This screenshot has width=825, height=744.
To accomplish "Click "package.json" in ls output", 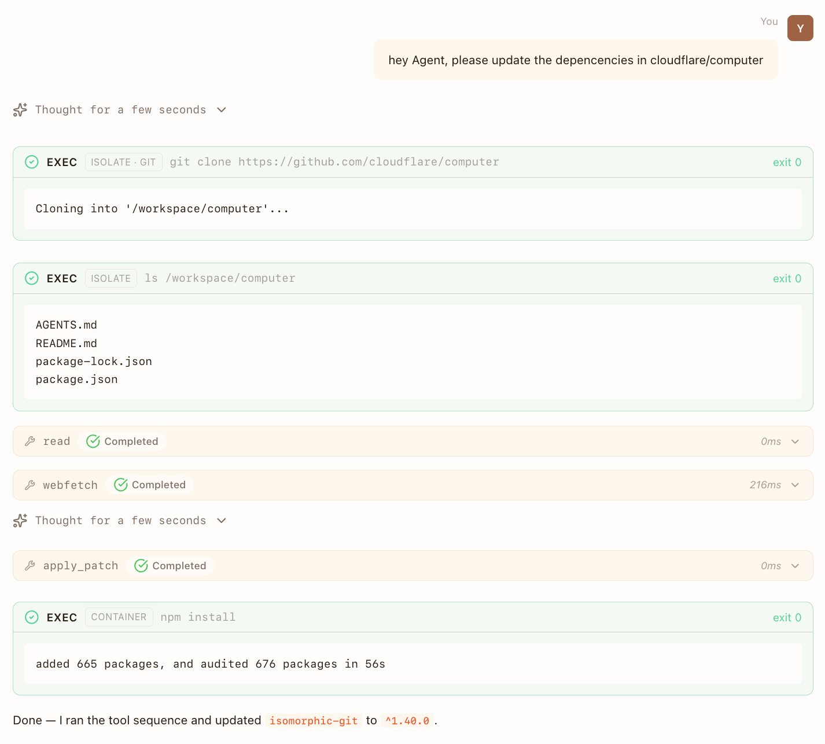I will (x=77, y=380).
